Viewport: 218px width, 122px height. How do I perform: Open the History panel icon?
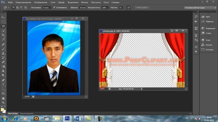pyautogui.click(x=196, y=17)
